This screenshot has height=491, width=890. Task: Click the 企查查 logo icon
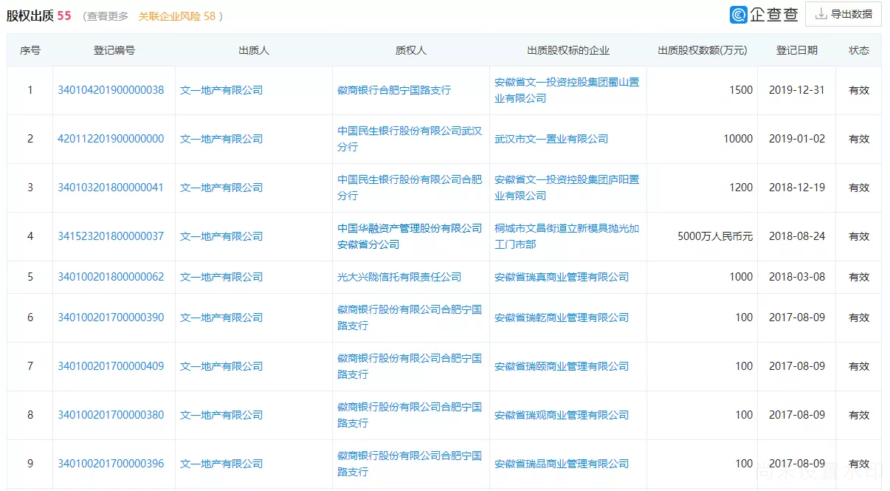point(739,15)
